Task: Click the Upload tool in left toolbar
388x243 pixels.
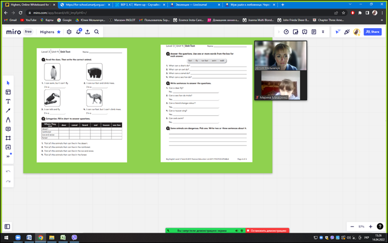Action: (8, 147)
